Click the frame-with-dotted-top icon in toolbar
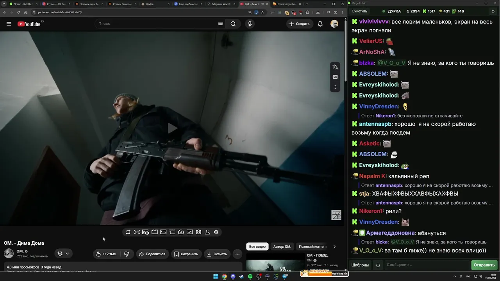The height and width of the screenshot is (281, 500). pyautogui.click(x=172, y=232)
